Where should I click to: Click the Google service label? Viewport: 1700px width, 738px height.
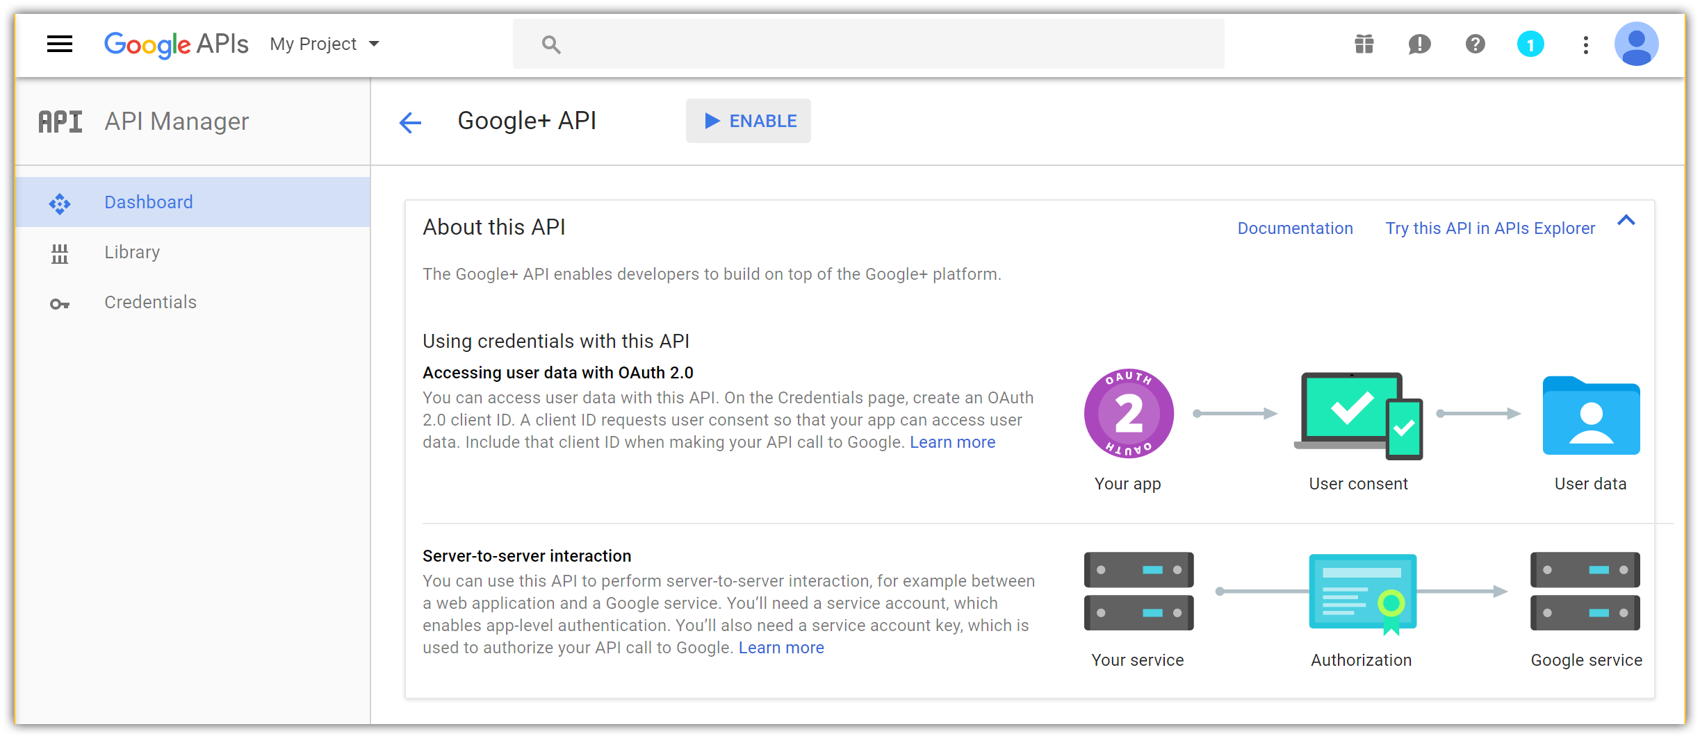click(1586, 660)
